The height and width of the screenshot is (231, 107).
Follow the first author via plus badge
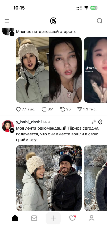click(x=12, y=34)
